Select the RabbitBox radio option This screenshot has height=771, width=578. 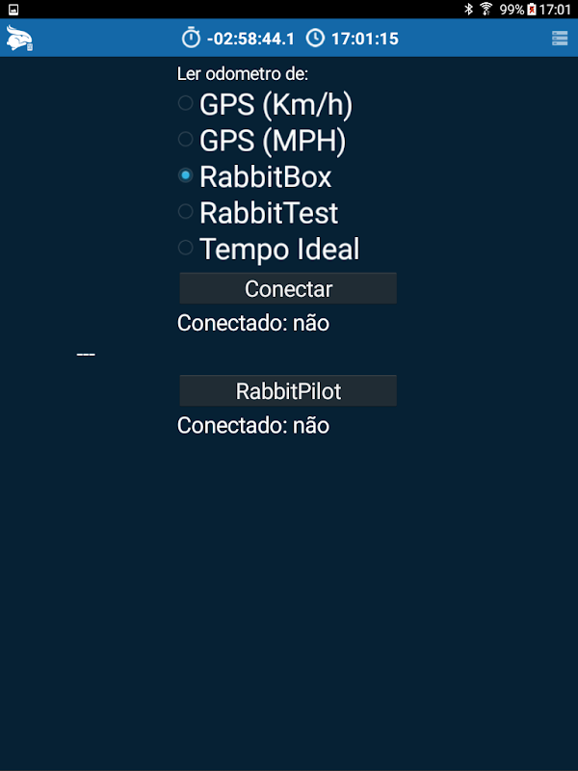[186, 176]
